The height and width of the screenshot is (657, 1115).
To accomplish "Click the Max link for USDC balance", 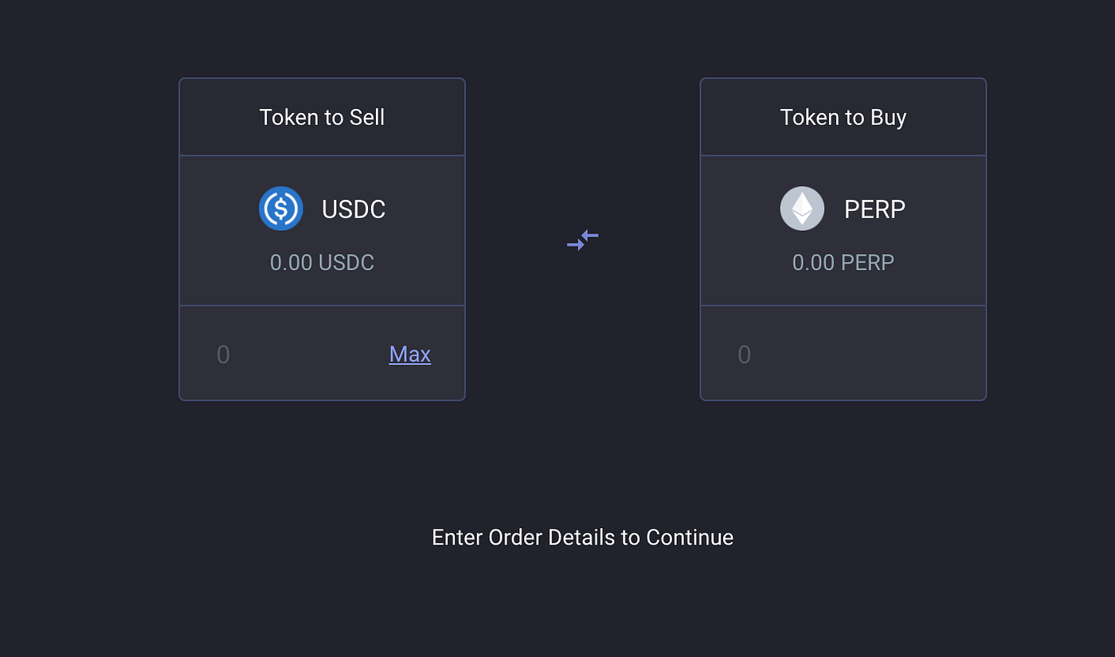I will tap(409, 354).
